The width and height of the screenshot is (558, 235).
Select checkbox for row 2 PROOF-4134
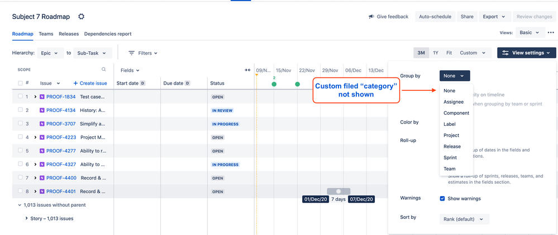click(x=20, y=110)
